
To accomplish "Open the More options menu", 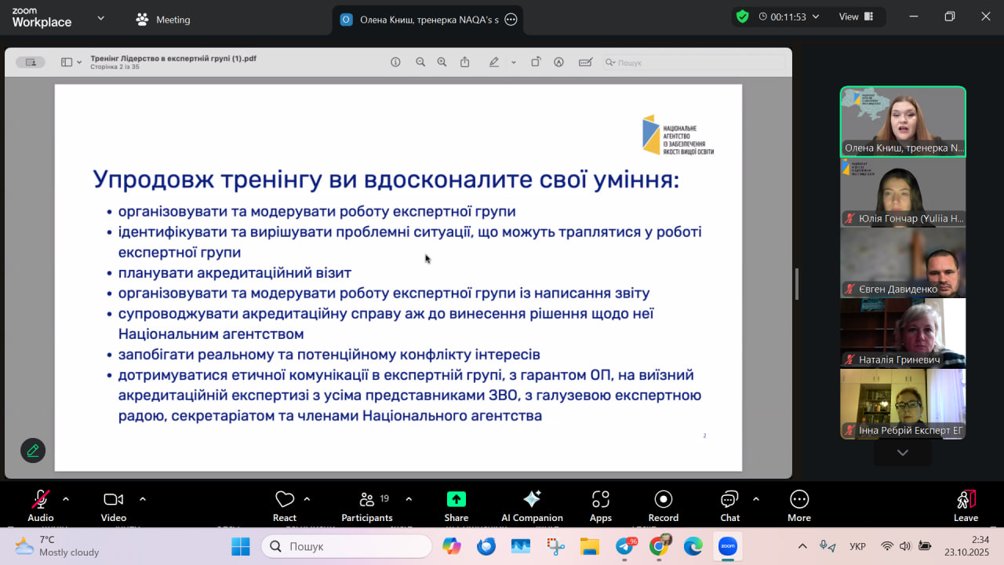I will [798, 505].
